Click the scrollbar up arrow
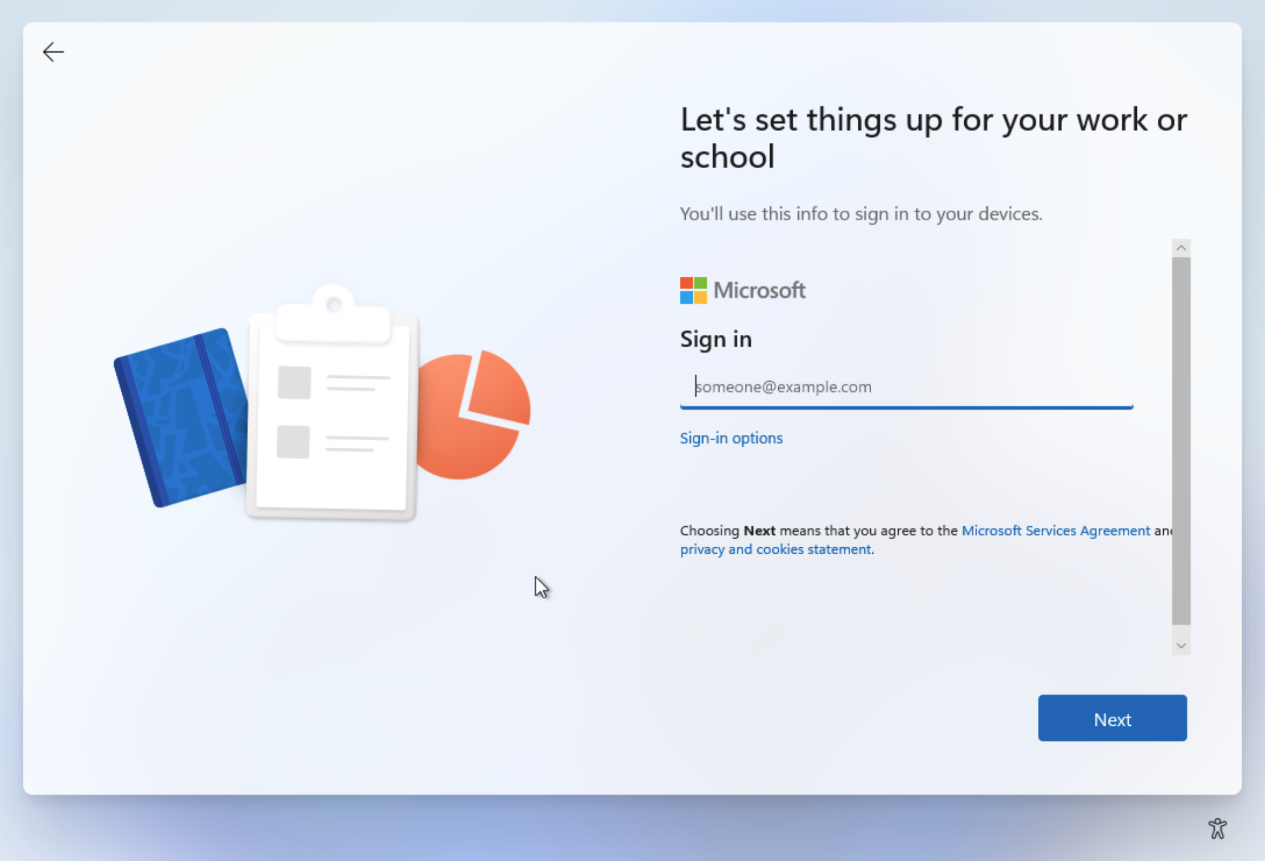Image resolution: width=1265 pixels, height=861 pixels. pyautogui.click(x=1181, y=248)
